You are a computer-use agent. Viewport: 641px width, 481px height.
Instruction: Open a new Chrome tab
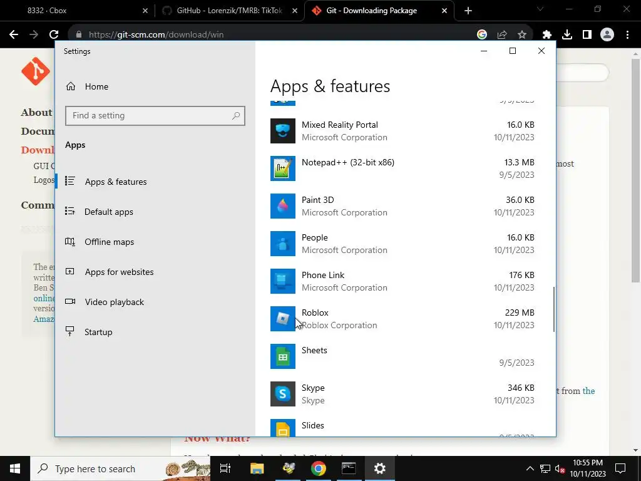(468, 11)
